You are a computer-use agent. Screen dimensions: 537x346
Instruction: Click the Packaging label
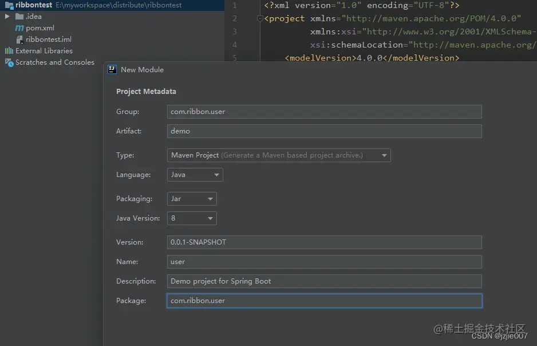point(134,199)
